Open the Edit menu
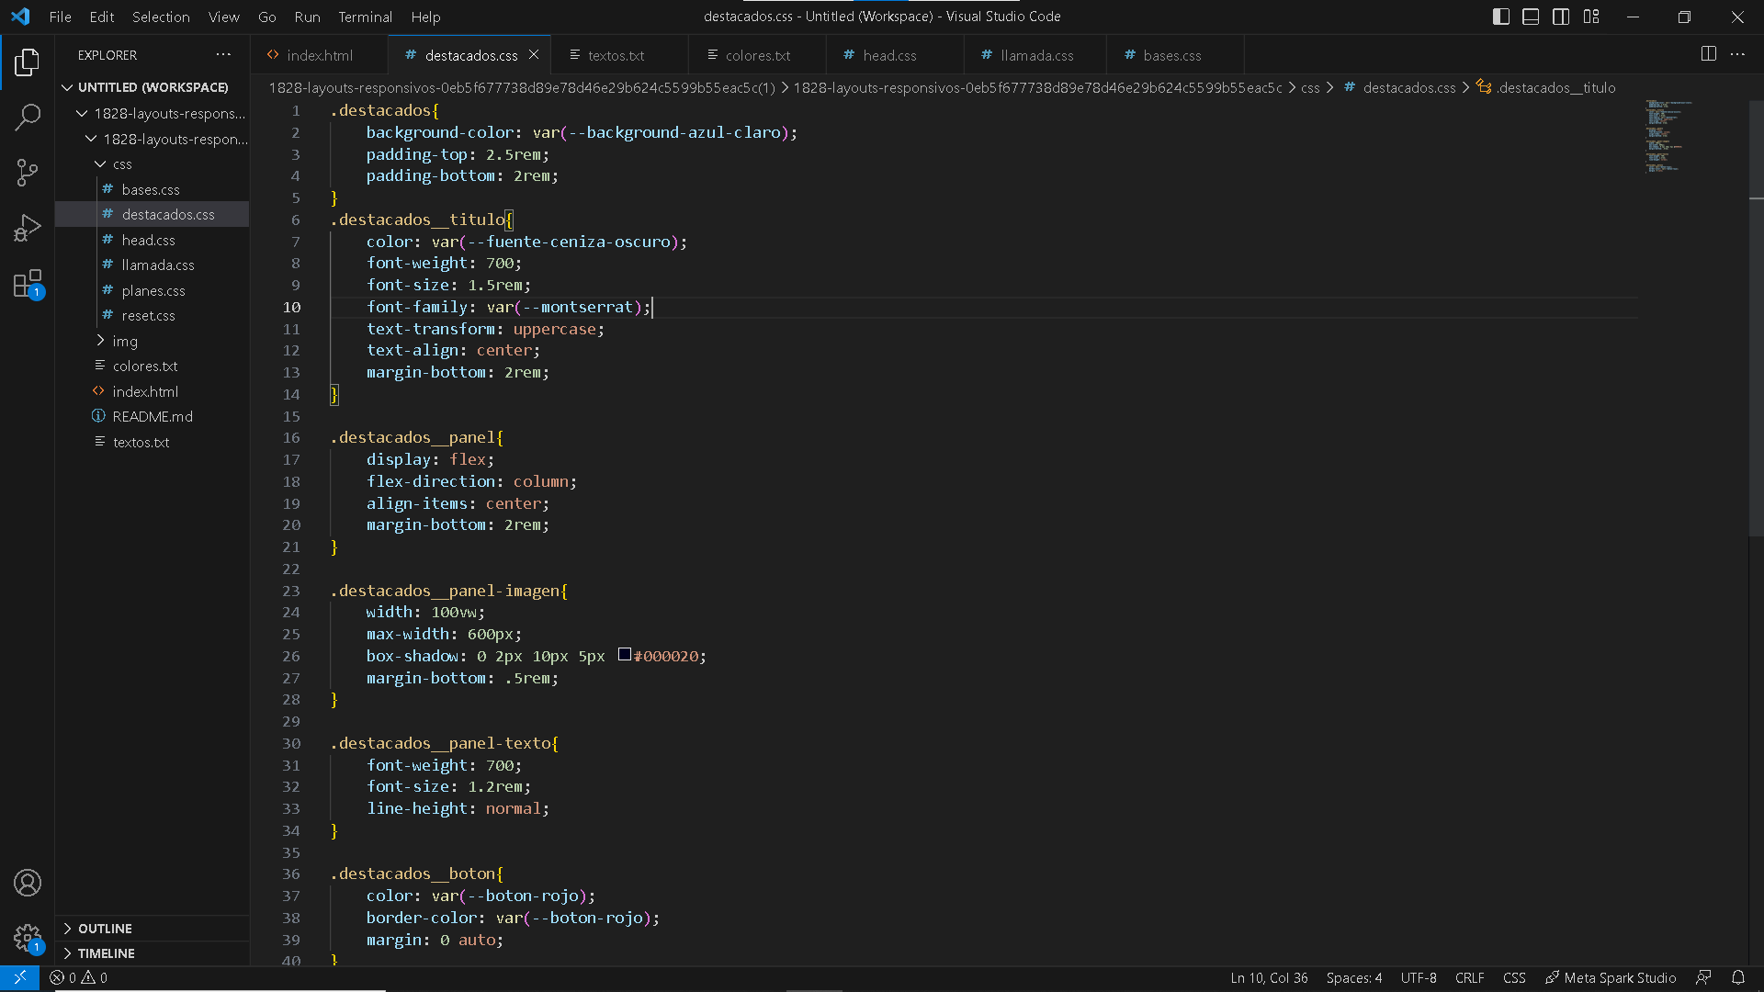The width and height of the screenshot is (1764, 992). tap(102, 17)
